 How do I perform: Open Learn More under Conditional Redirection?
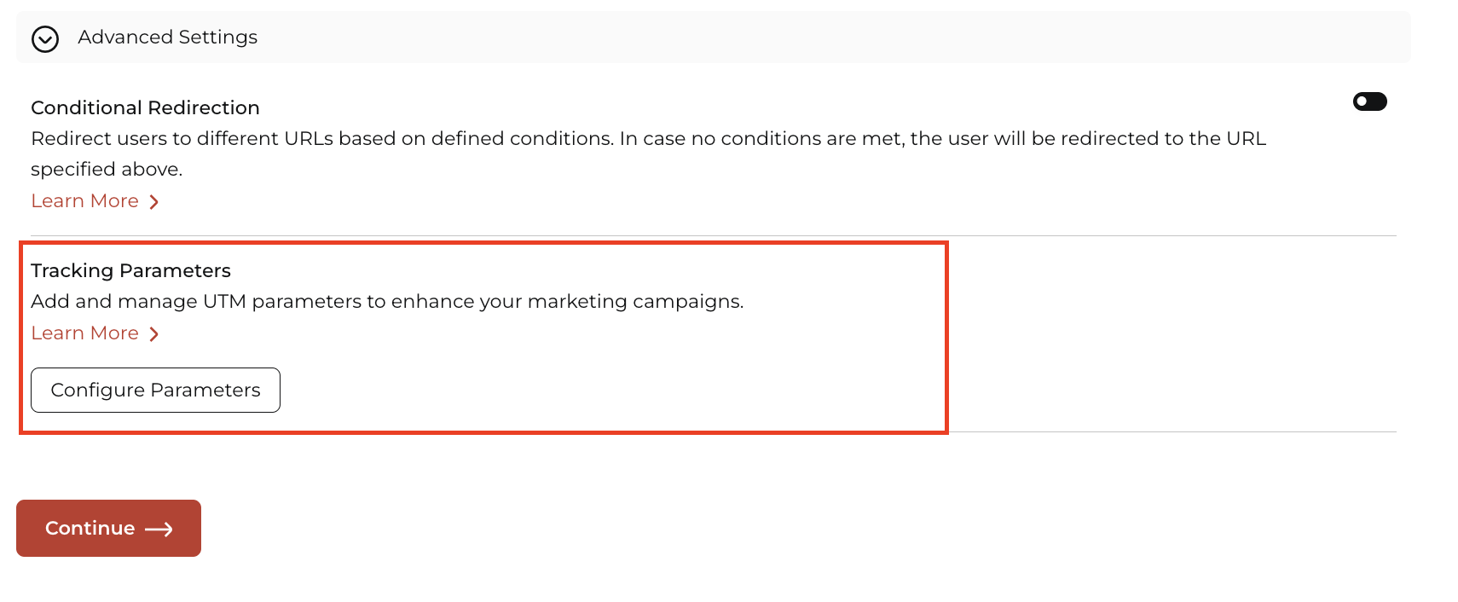84,201
